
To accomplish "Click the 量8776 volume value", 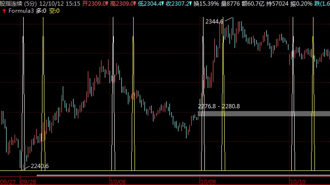I will 230,4.
